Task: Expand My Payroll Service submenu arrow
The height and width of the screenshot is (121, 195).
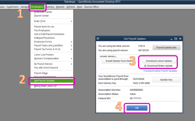Action: [x=71, y=64]
